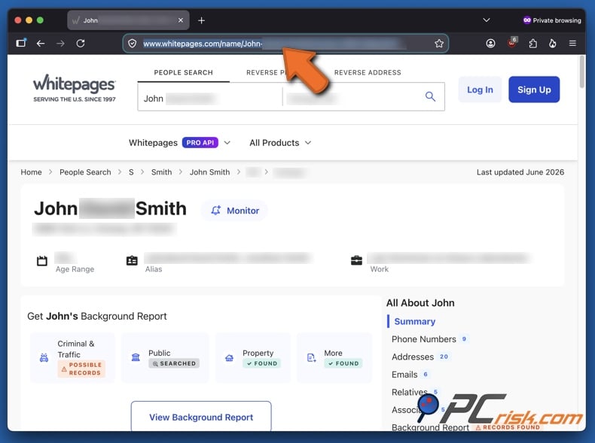The height and width of the screenshot is (443, 595).
Task: Open a new tab with plus icon
Action: click(202, 20)
